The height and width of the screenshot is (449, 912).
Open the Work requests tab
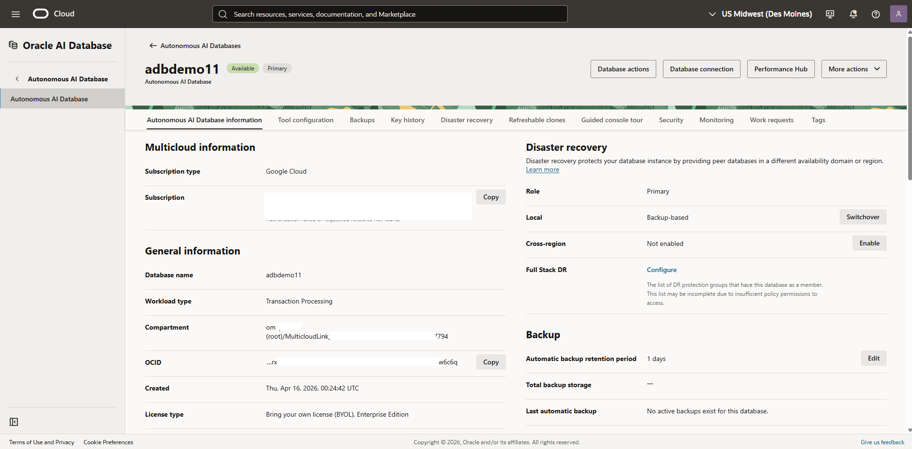[772, 120]
